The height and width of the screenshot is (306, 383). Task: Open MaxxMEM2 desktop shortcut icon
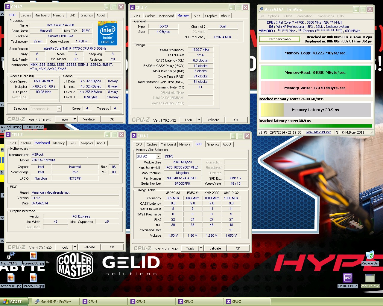pos(11,255)
